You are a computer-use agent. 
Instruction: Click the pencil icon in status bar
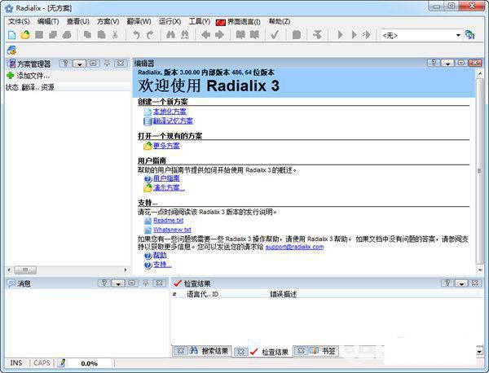point(61,362)
